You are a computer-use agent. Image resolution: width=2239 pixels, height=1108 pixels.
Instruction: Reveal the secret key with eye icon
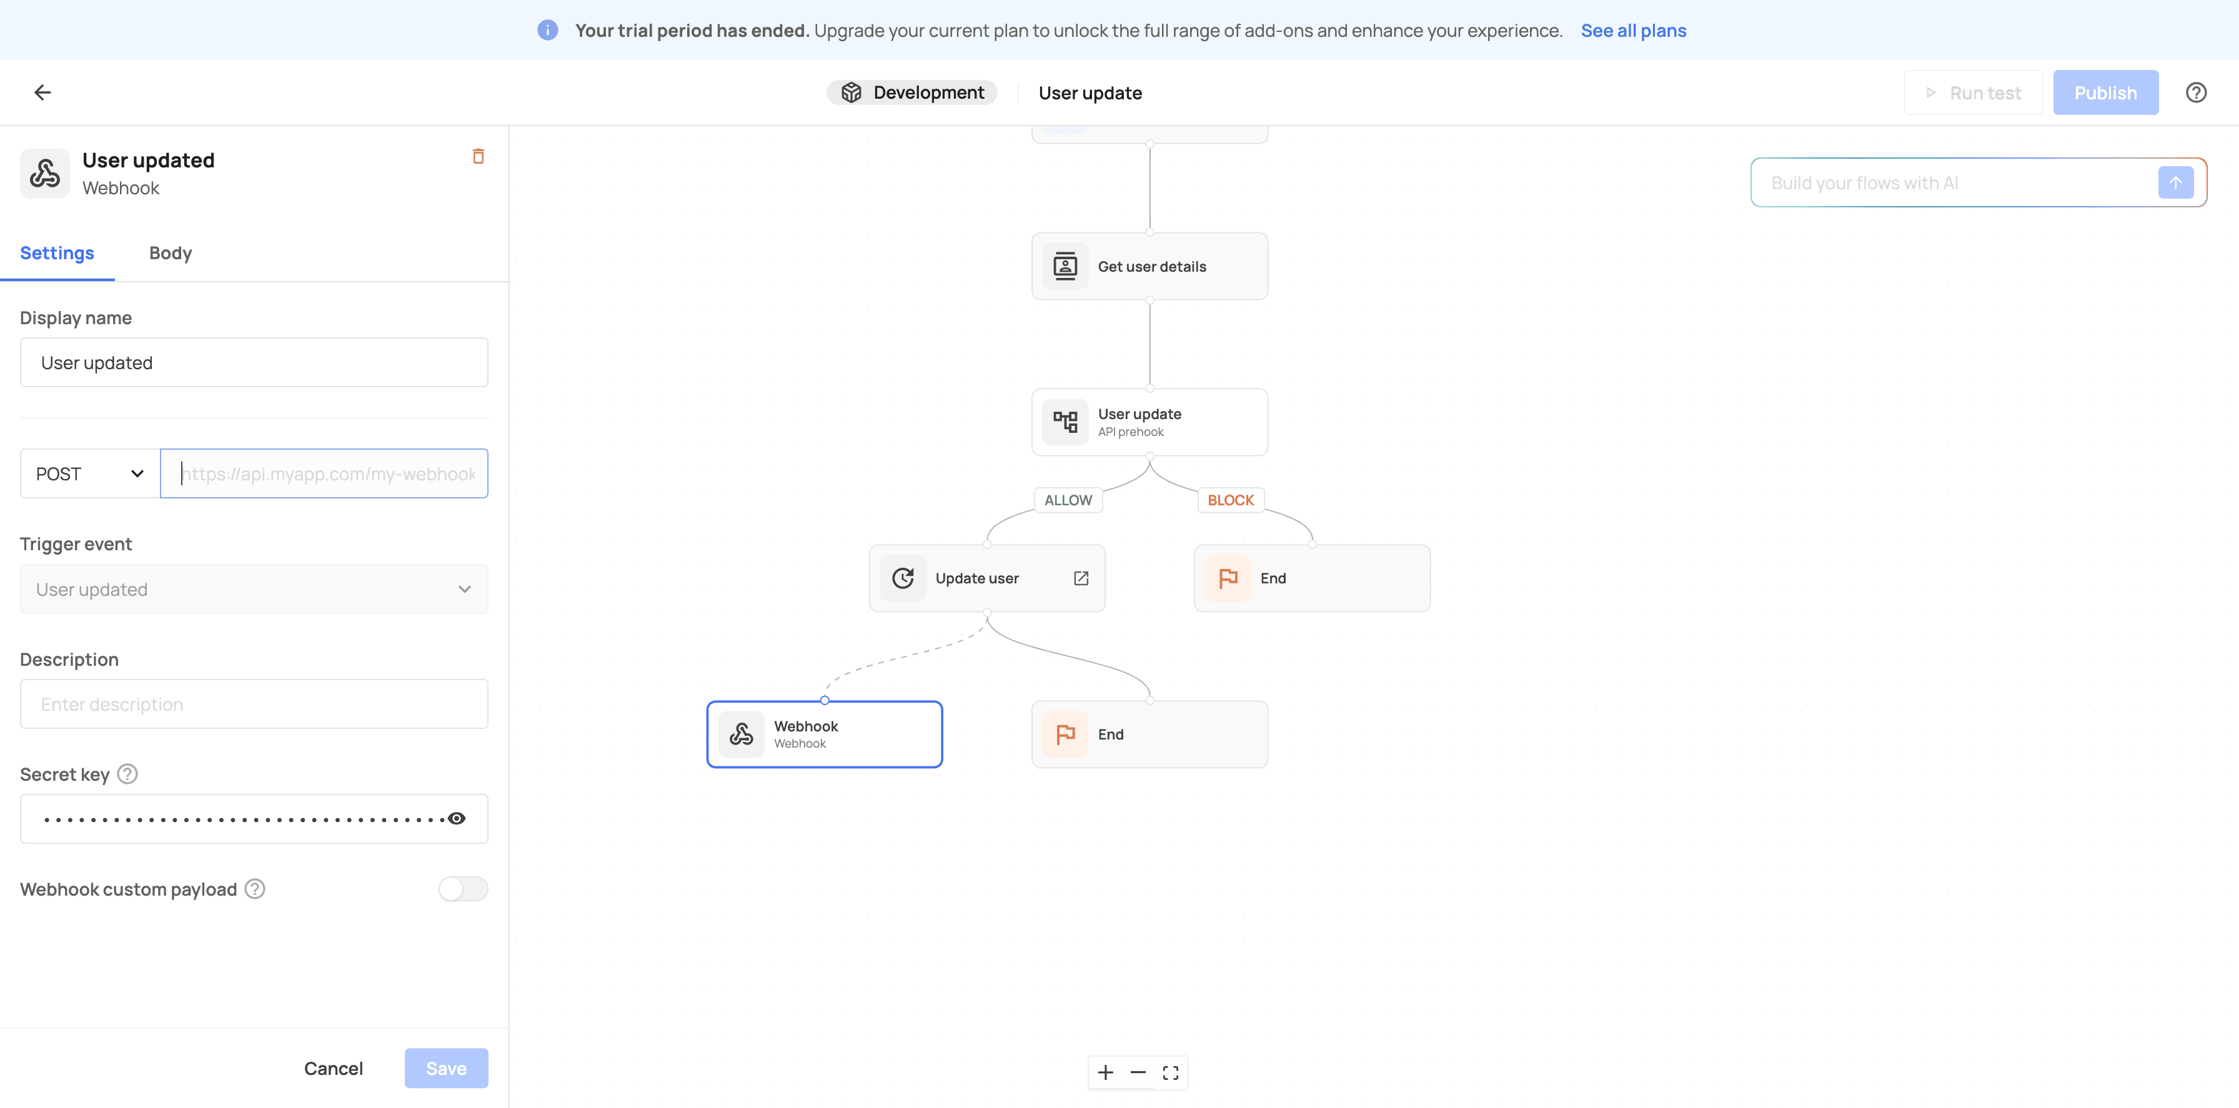456,819
